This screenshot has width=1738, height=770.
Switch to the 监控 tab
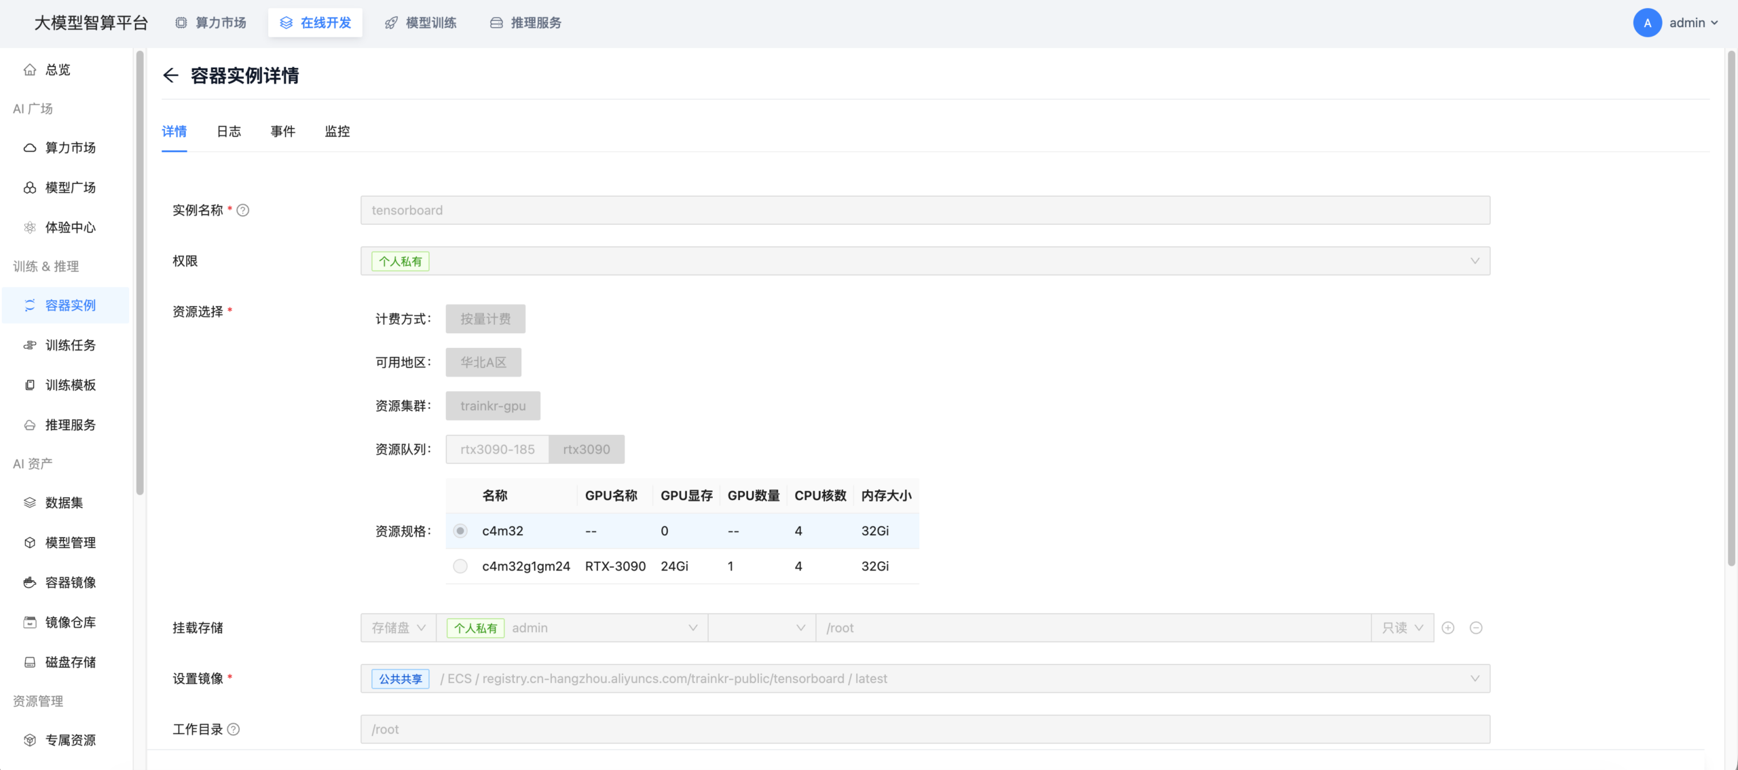click(x=337, y=132)
